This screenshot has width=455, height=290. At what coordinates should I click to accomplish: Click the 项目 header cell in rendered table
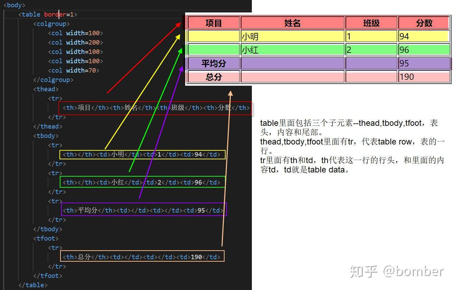pos(214,23)
